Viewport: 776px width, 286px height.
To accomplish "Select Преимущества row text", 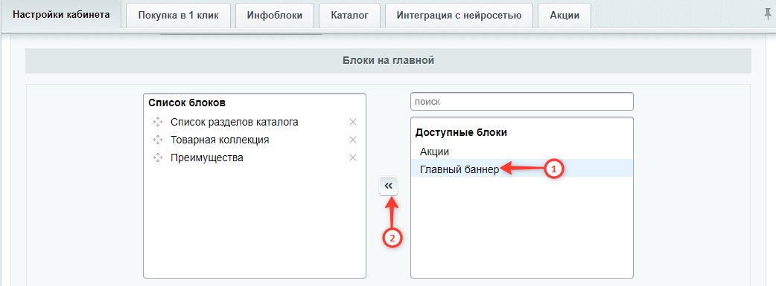I will pyautogui.click(x=207, y=158).
